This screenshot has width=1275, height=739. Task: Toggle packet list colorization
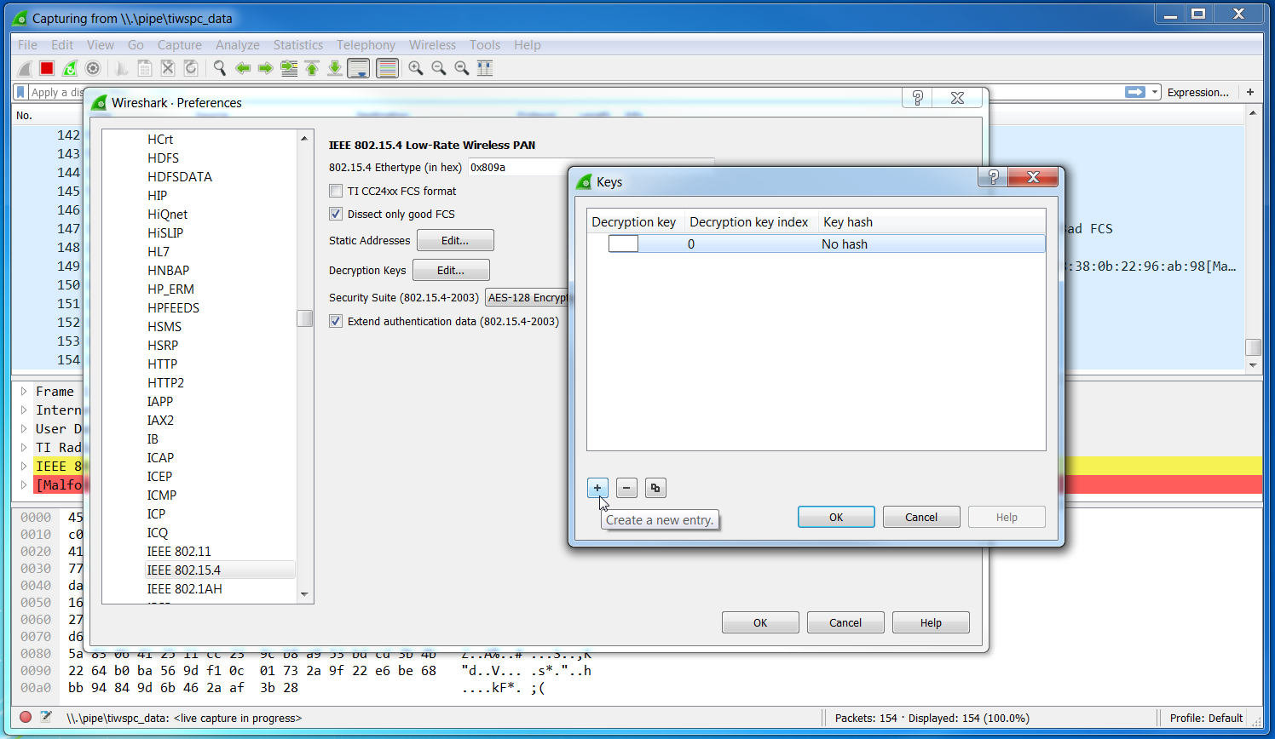(387, 68)
